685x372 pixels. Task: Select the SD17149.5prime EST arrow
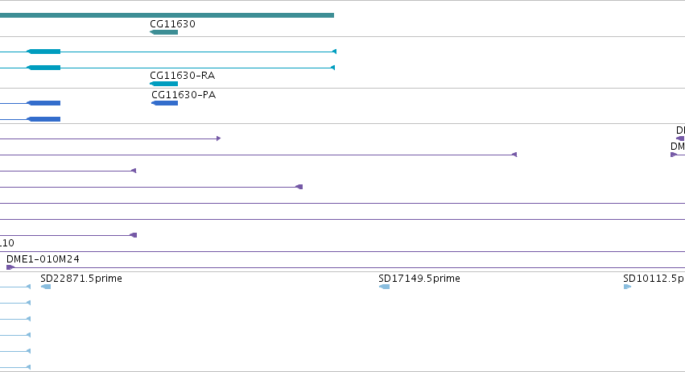click(385, 287)
